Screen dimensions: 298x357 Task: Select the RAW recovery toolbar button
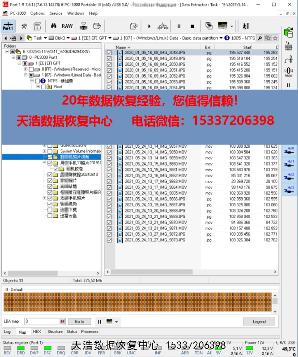pyautogui.click(x=67, y=26)
